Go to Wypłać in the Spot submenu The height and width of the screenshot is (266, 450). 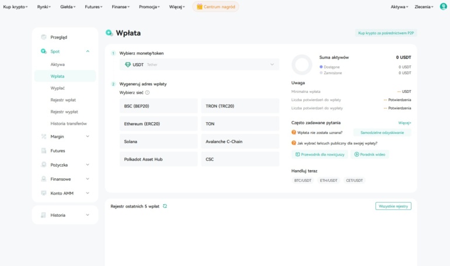tap(57, 88)
